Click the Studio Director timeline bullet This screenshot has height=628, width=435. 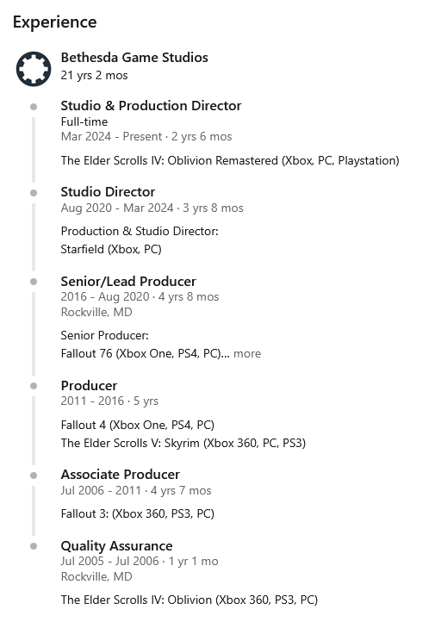point(34,193)
